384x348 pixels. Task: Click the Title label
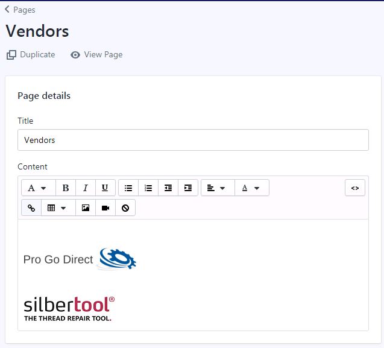tap(25, 121)
